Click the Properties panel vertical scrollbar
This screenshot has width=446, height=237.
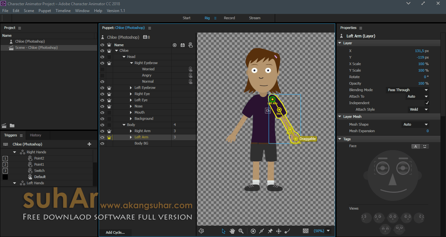pyautogui.click(x=443, y=74)
